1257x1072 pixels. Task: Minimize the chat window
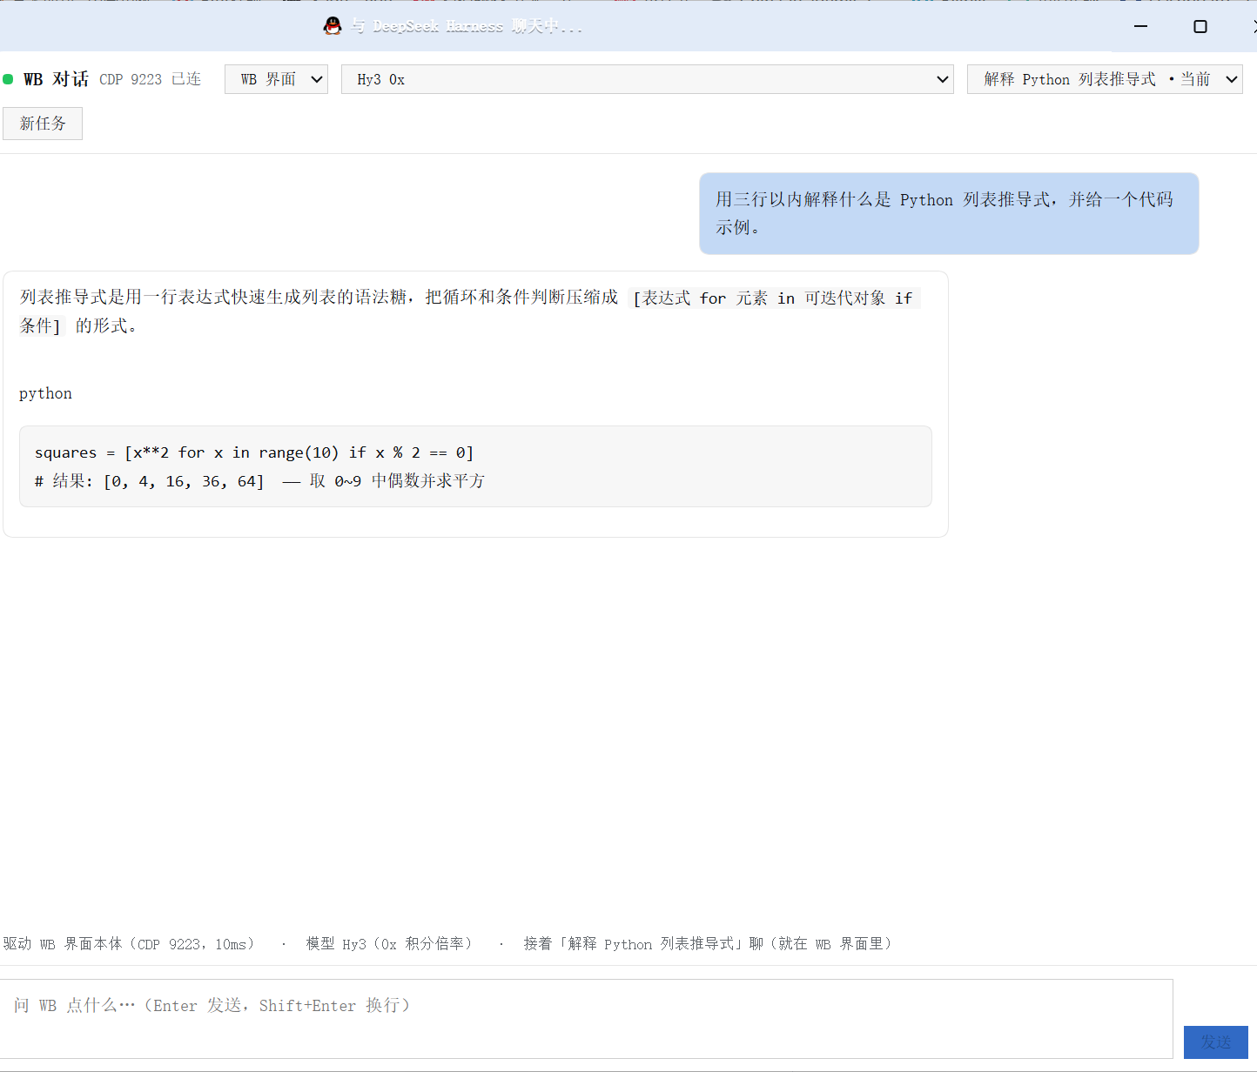point(1140,26)
